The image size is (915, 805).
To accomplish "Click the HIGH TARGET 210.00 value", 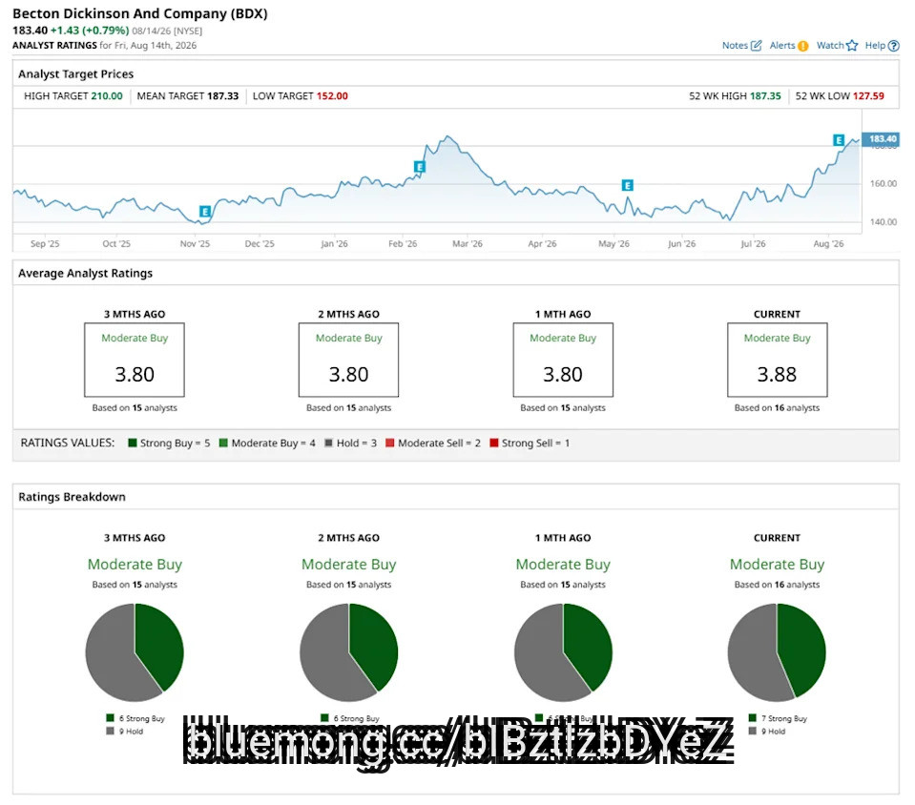I will [x=107, y=96].
